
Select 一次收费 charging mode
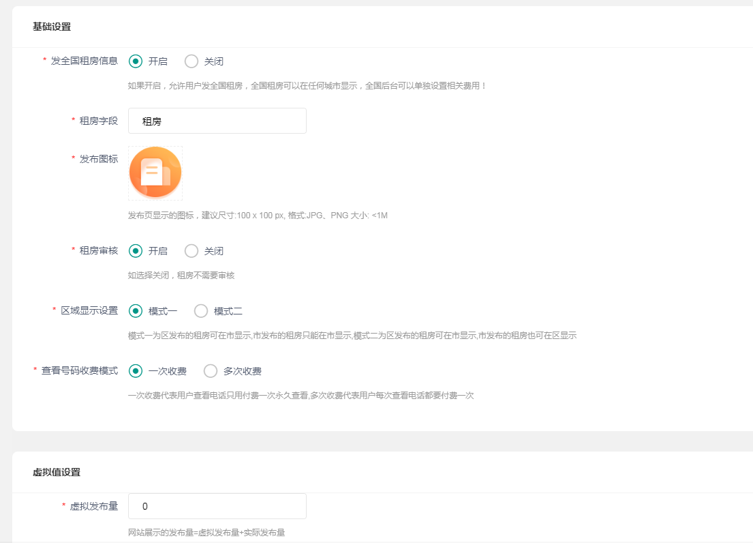click(136, 371)
